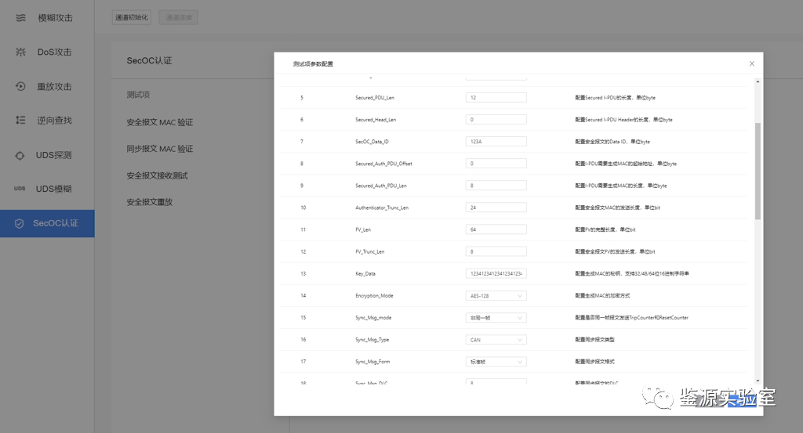
Task: Expand the Sync_Msg_mode dropdown
Action: tap(496, 318)
